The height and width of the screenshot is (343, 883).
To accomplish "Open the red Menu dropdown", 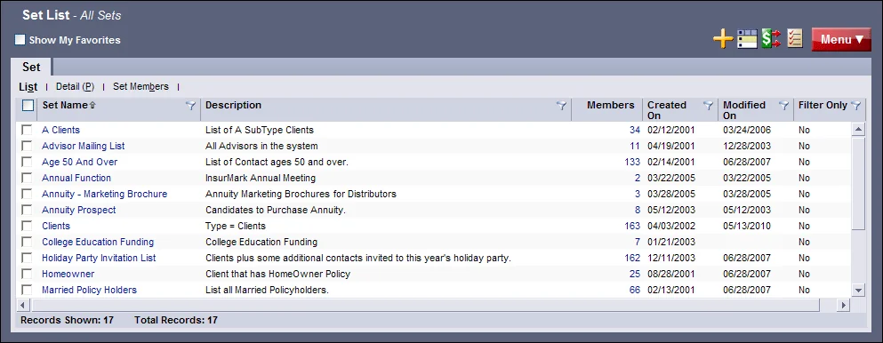I will click(841, 39).
